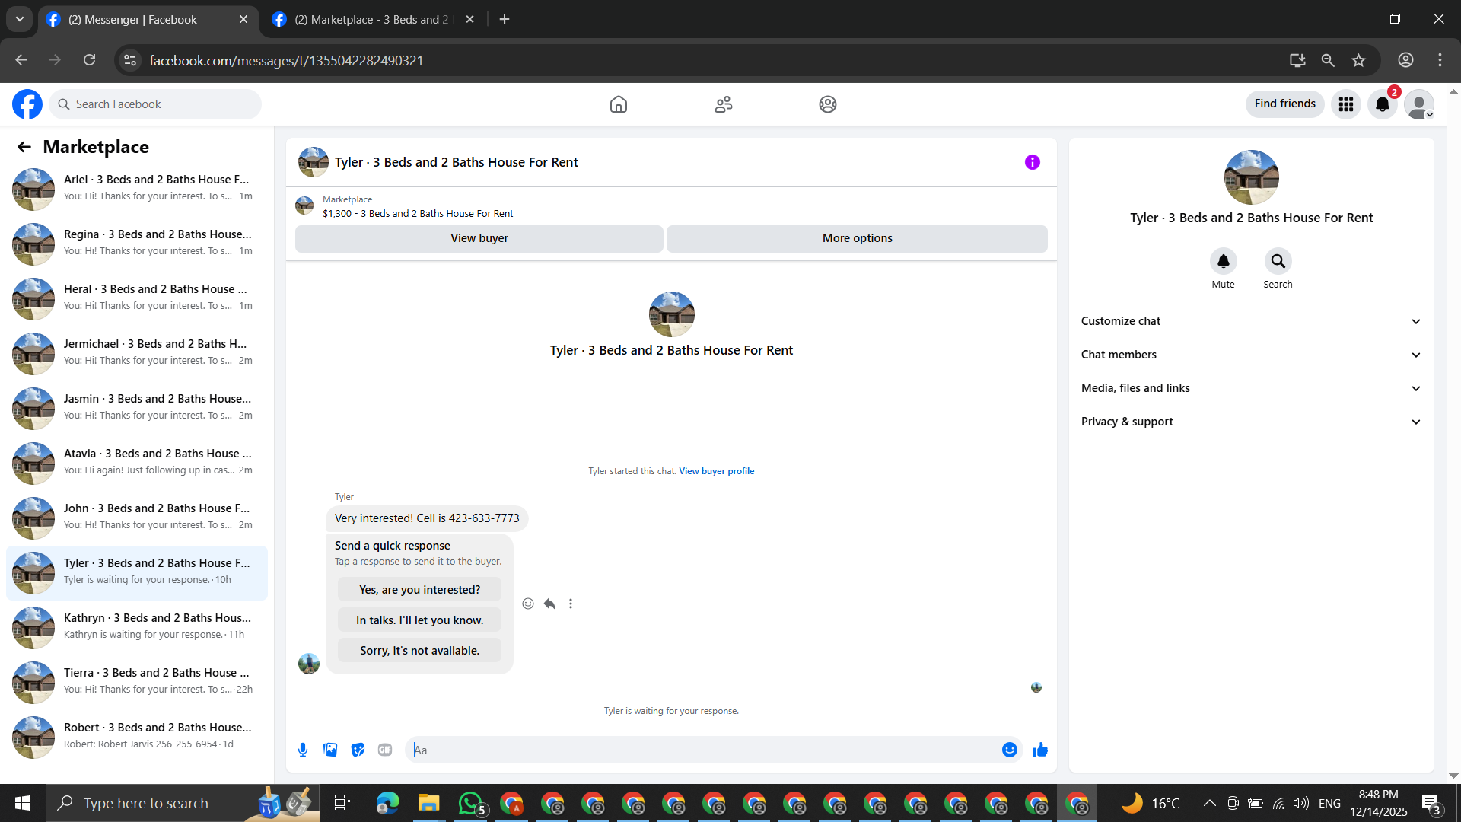The width and height of the screenshot is (1461, 822).
Task: Open the GIF picker icon
Action: tap(385, 750)
